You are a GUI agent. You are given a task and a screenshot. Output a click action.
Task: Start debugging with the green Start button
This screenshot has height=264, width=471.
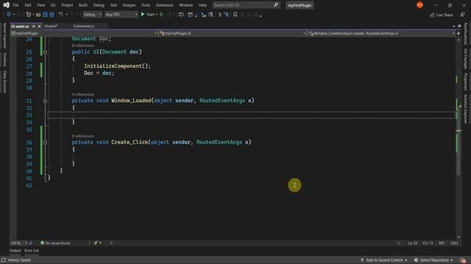click(x=147, y=15)
